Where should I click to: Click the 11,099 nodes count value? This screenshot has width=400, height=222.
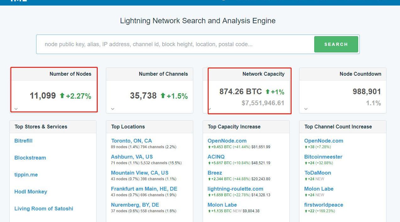[x=43, y=95]
